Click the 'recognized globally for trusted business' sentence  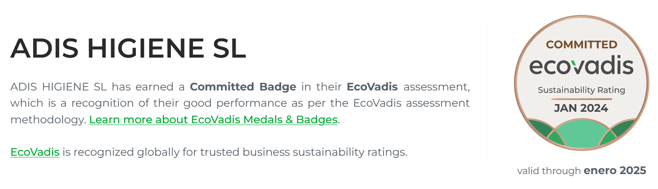pos(234,152)
